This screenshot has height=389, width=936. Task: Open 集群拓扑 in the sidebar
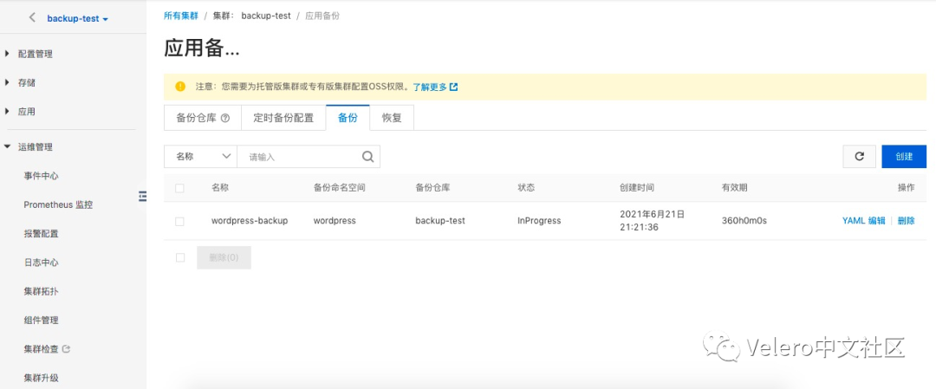tap(42, 291)
